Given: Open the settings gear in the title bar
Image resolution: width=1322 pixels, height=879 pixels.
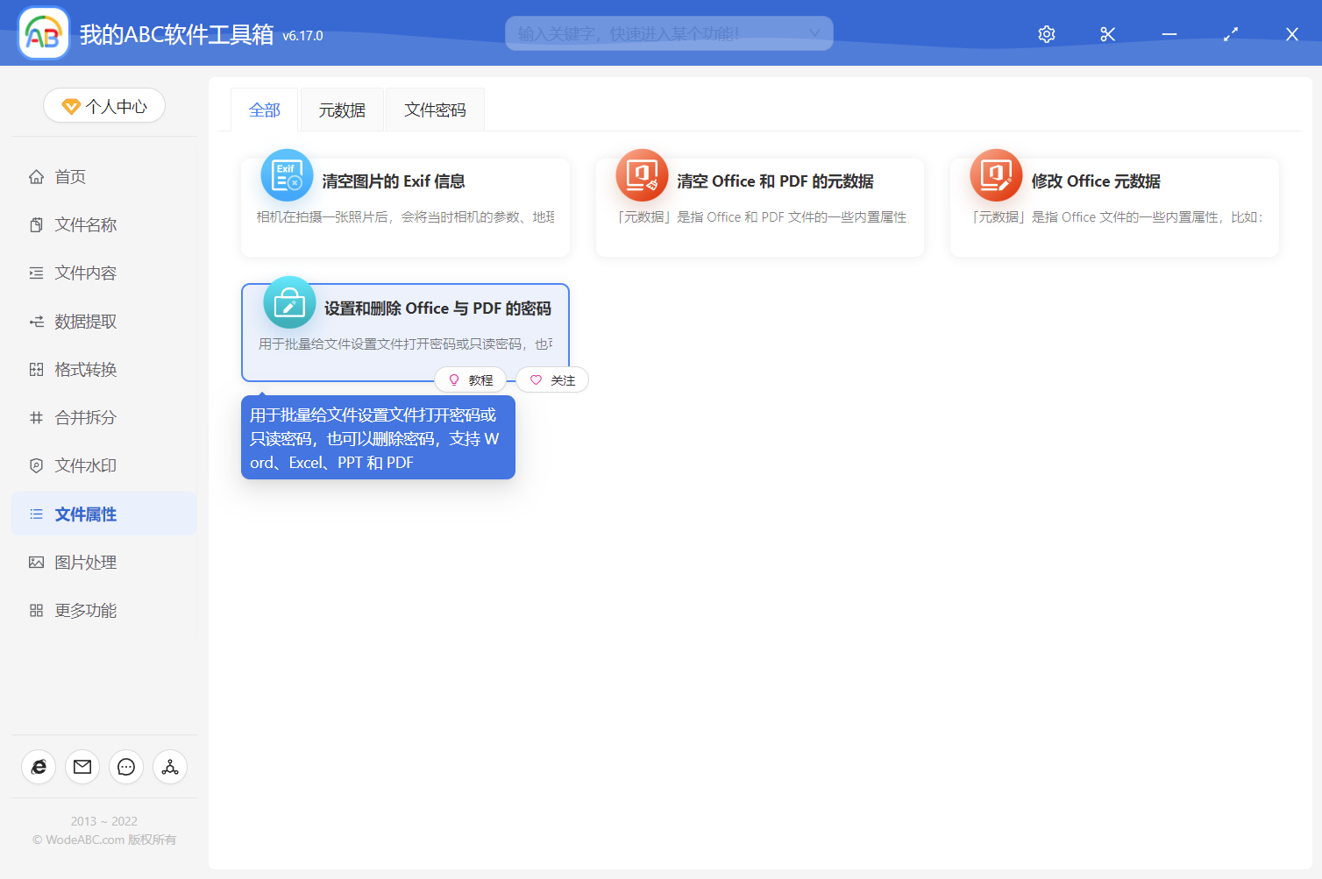Looking at the screenshot, I should [x=1046, y=33].
